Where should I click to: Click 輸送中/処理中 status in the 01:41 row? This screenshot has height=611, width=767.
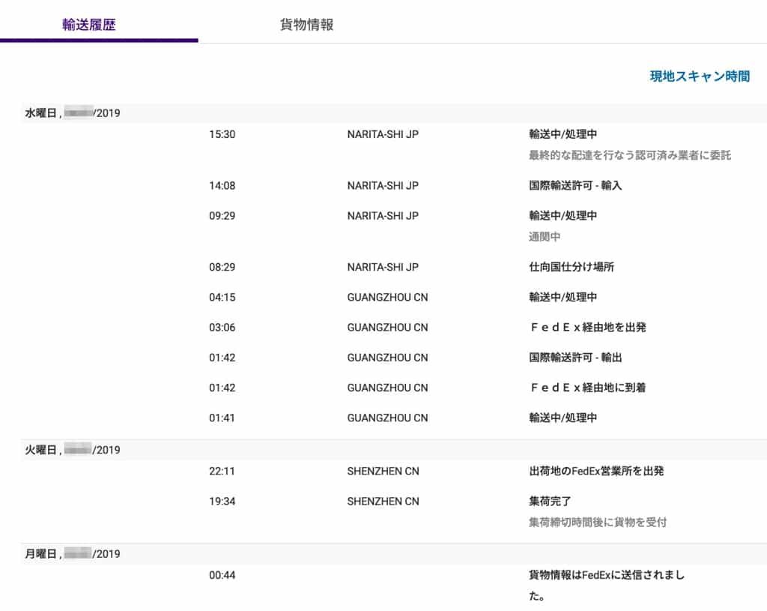(563, 418)
